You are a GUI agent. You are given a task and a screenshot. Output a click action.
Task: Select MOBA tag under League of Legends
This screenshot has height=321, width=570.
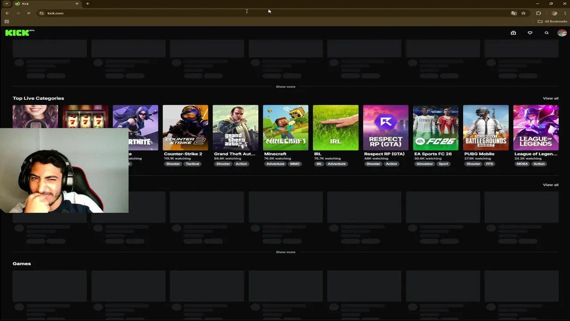pyautogui.click(x=522, y=164)
